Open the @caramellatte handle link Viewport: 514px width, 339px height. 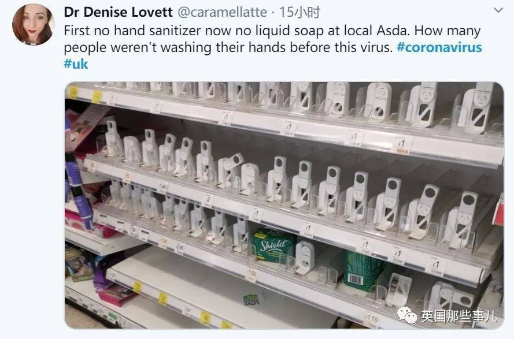222,13
